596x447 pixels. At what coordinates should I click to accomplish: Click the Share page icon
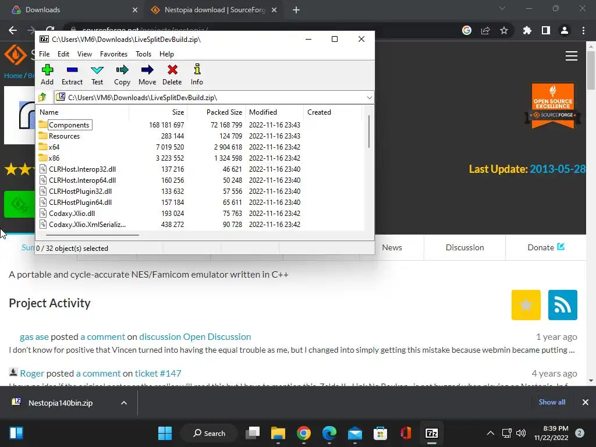[485, 30]
